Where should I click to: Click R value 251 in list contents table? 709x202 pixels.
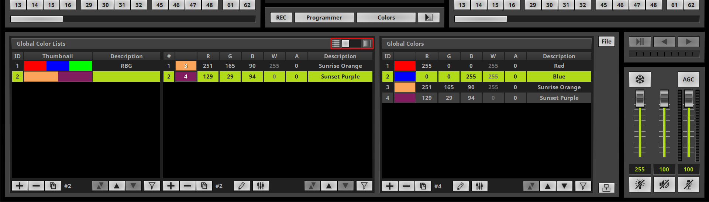208,66
